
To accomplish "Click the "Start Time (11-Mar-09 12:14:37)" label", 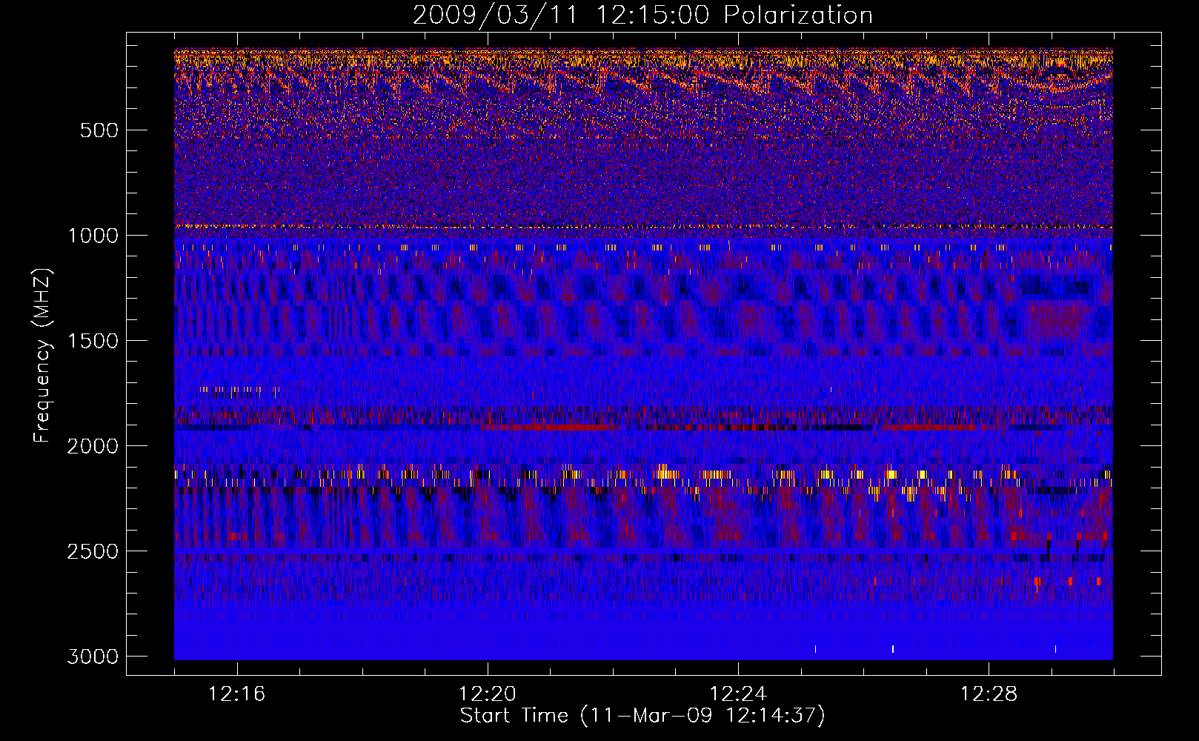I will 642,716.
